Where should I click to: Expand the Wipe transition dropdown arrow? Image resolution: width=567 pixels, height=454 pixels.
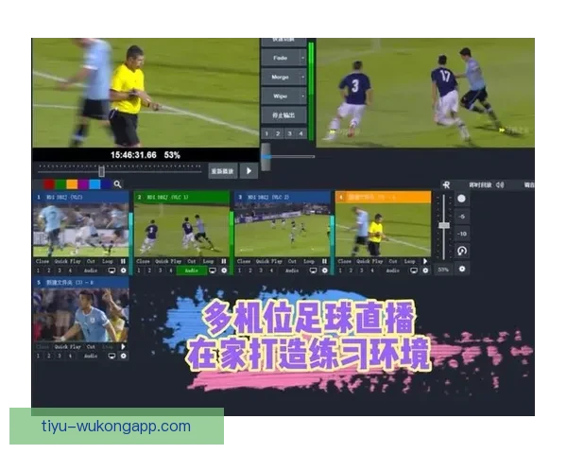303,97
